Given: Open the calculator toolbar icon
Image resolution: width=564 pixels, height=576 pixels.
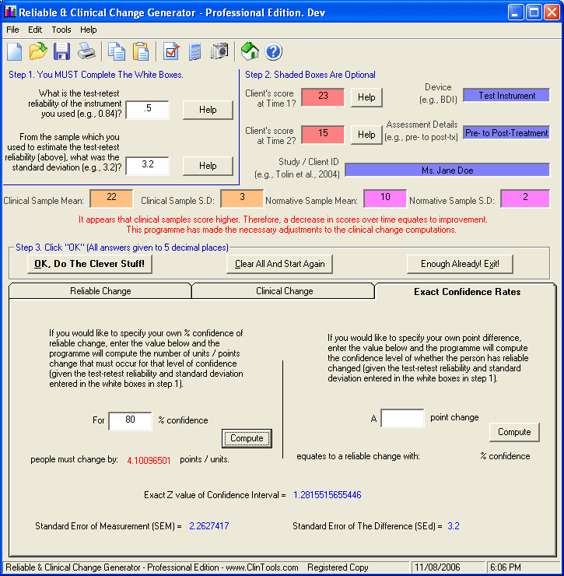Looking at the screenshot, I should pos(195,52).
